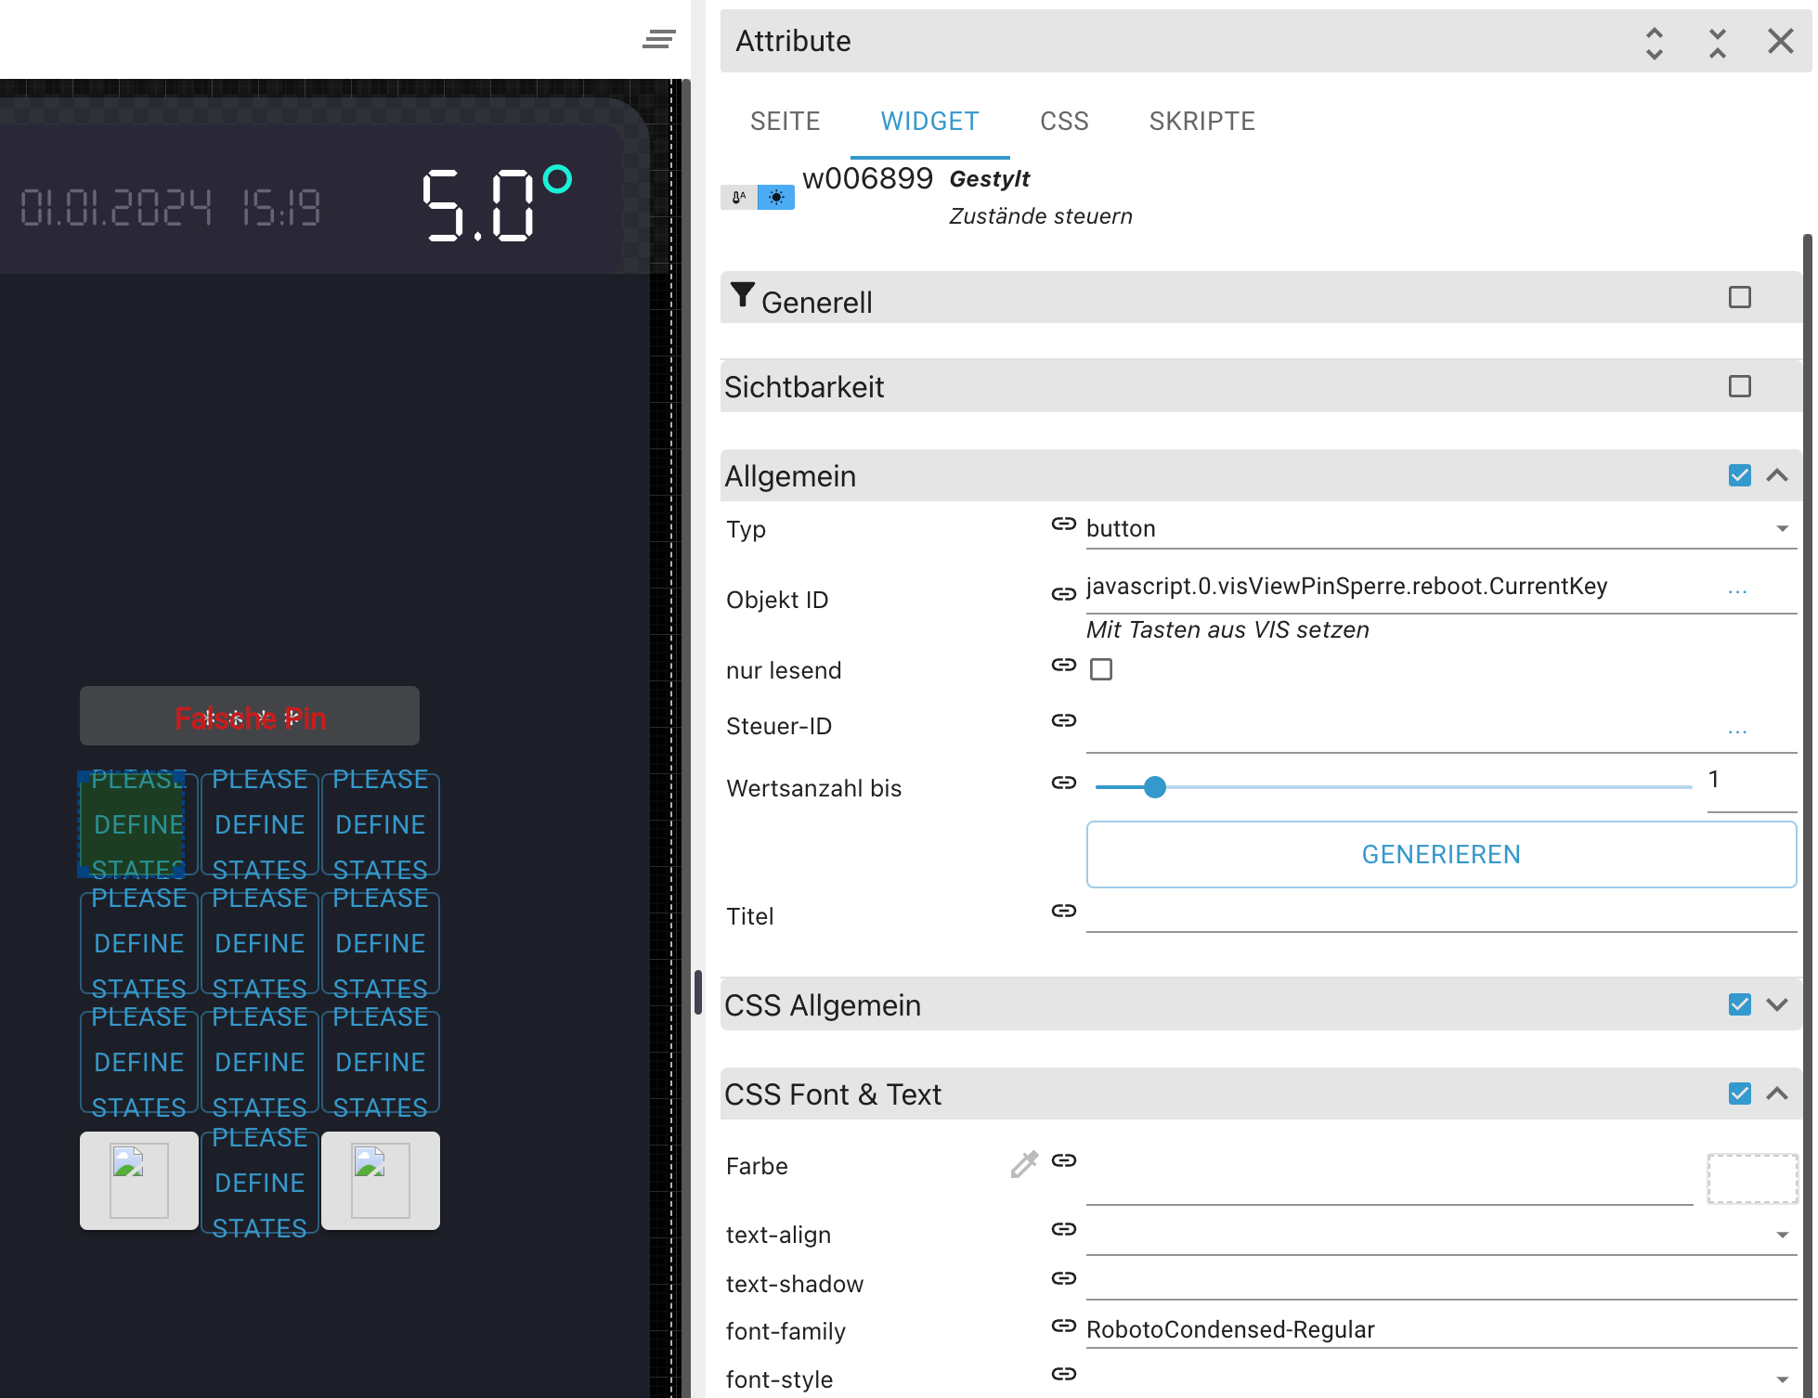The height and width of the screenshot is (1398, 1818).
Task: Click the link icon beside text-align
Action: point(1064,1229)
